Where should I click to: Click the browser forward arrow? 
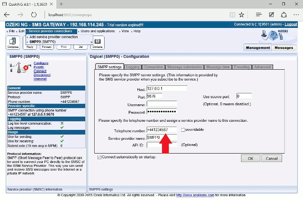[x=20, y=15]
